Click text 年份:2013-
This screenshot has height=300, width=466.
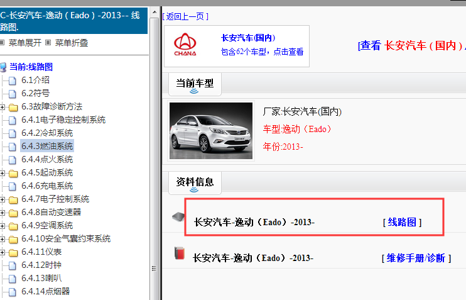pos(283,147)
